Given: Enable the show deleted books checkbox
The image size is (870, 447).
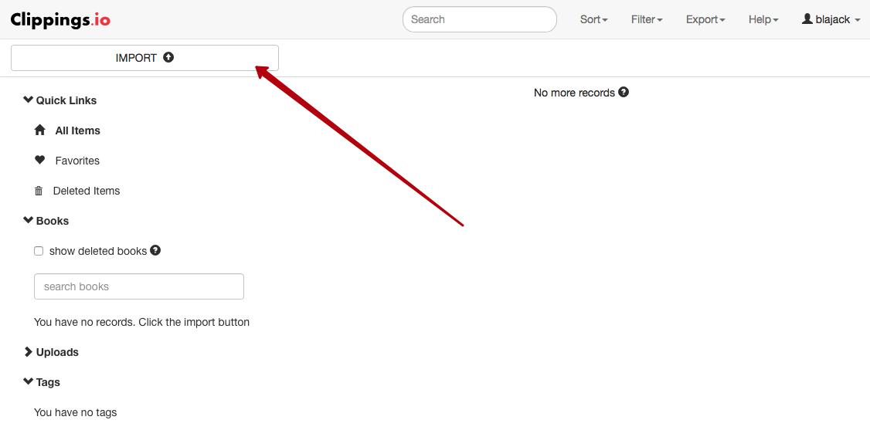Looking at the screenshot, I should coord(39,251).
